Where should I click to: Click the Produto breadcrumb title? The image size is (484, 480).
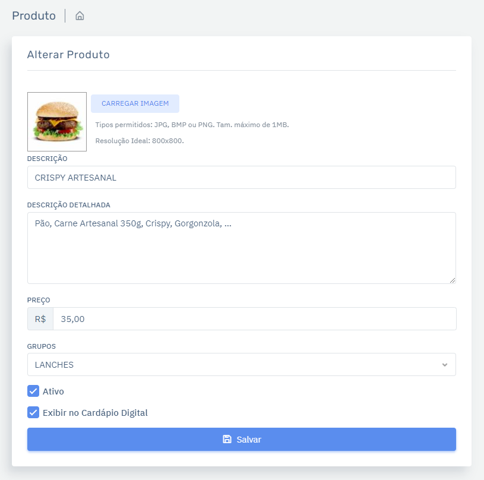coord(34,16)
